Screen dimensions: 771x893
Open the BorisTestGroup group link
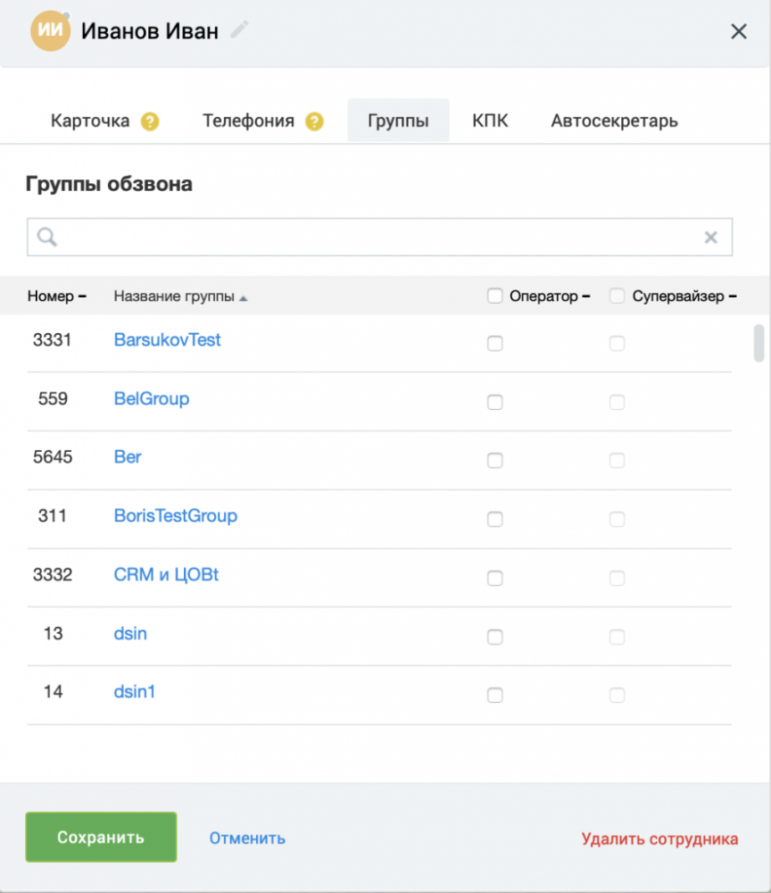(175, 515)
